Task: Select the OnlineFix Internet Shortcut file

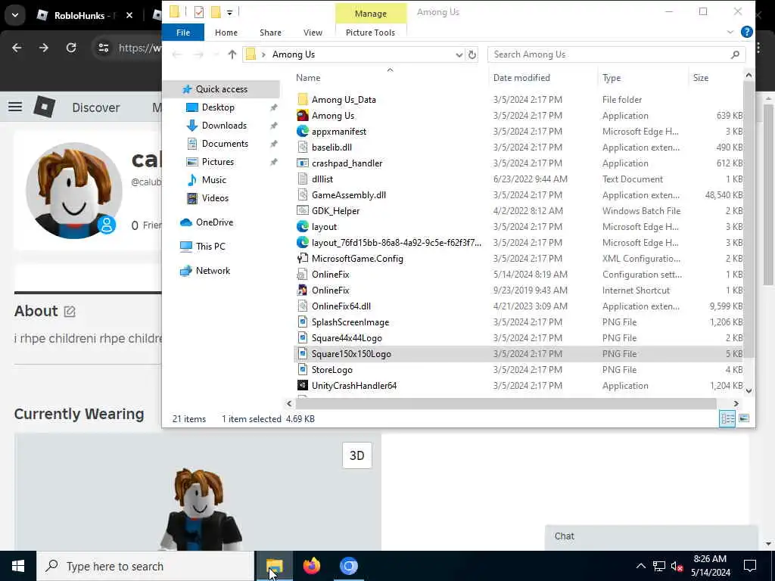Action: click(330, 290)
